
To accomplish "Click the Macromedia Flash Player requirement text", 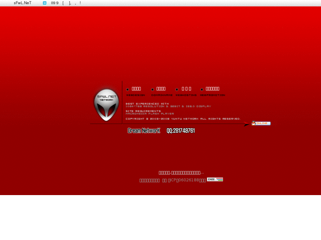I will click(x=150, y=114).
